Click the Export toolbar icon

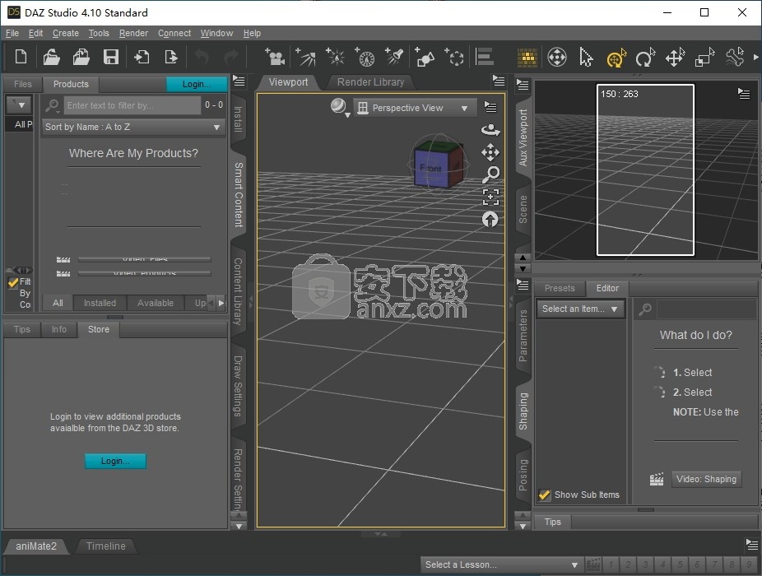tap(171, 57)
